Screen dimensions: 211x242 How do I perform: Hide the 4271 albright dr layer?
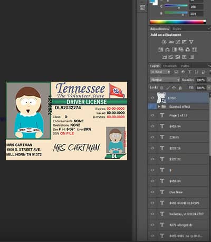(x=152, y=225)
